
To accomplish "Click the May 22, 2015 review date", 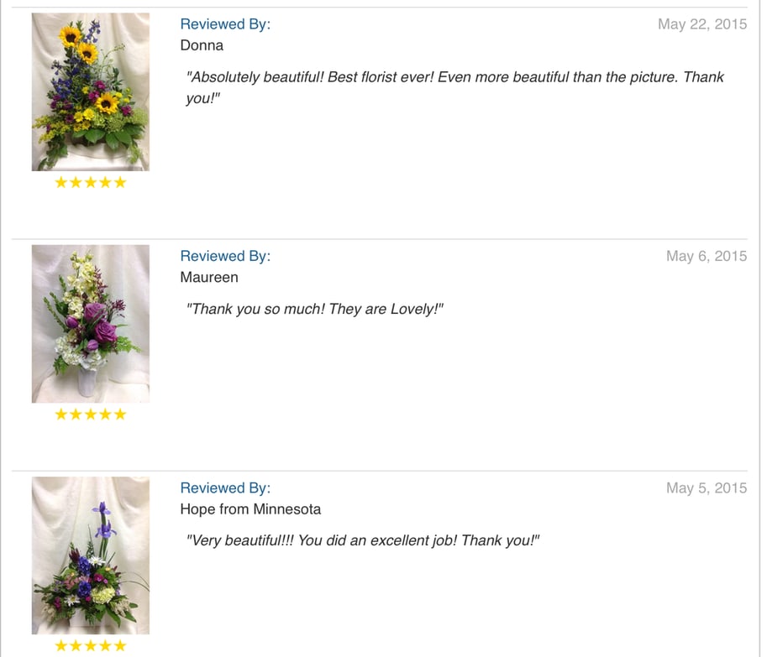I will pos(701,24).
